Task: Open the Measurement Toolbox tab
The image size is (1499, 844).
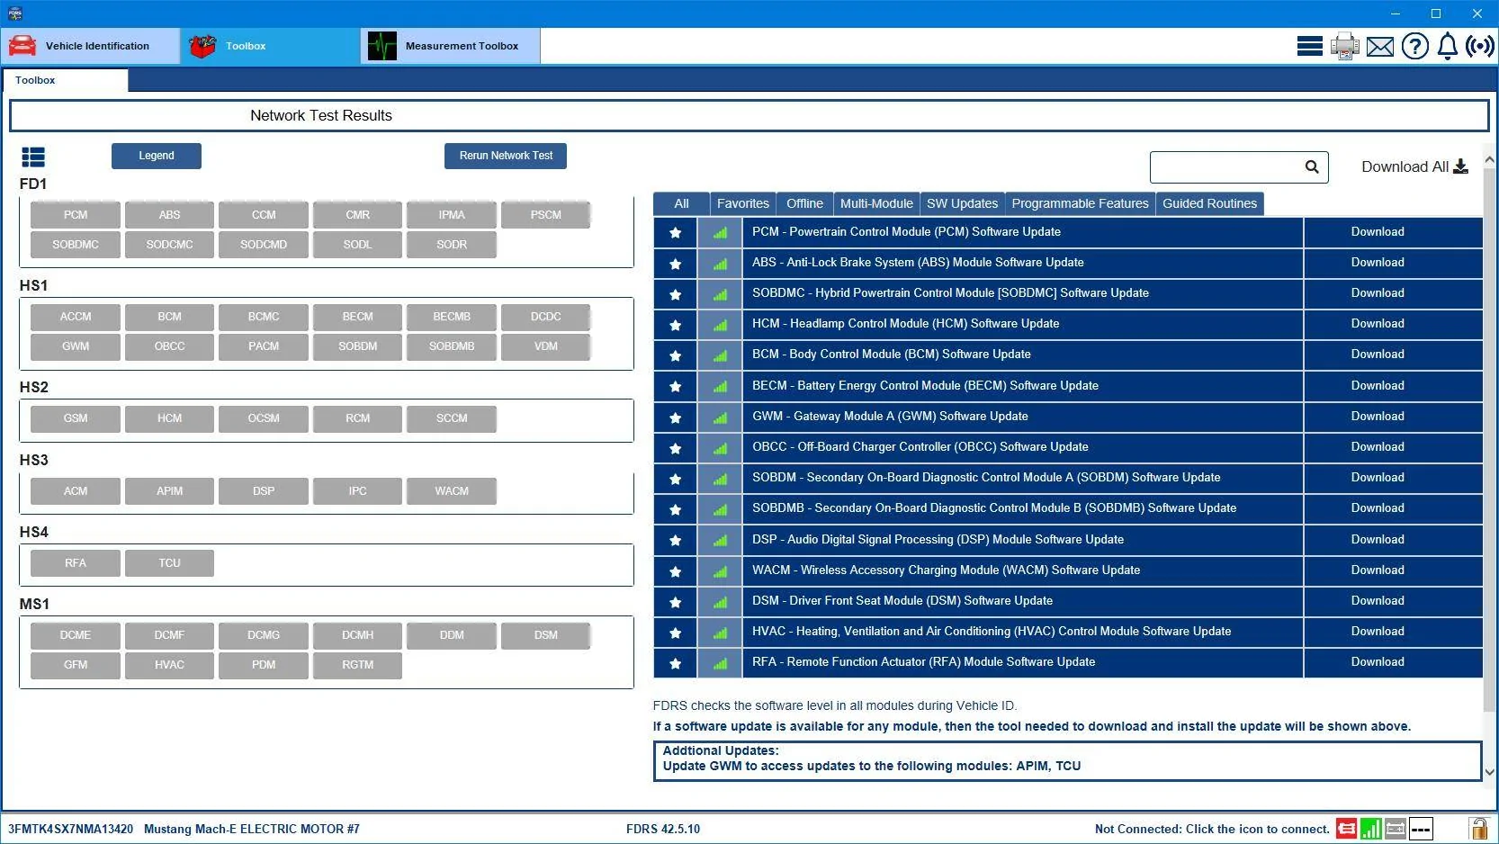Action: coord(450,46)
